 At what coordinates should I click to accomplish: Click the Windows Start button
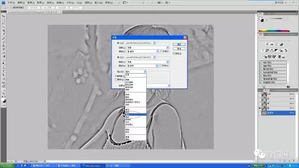[7, 166]
